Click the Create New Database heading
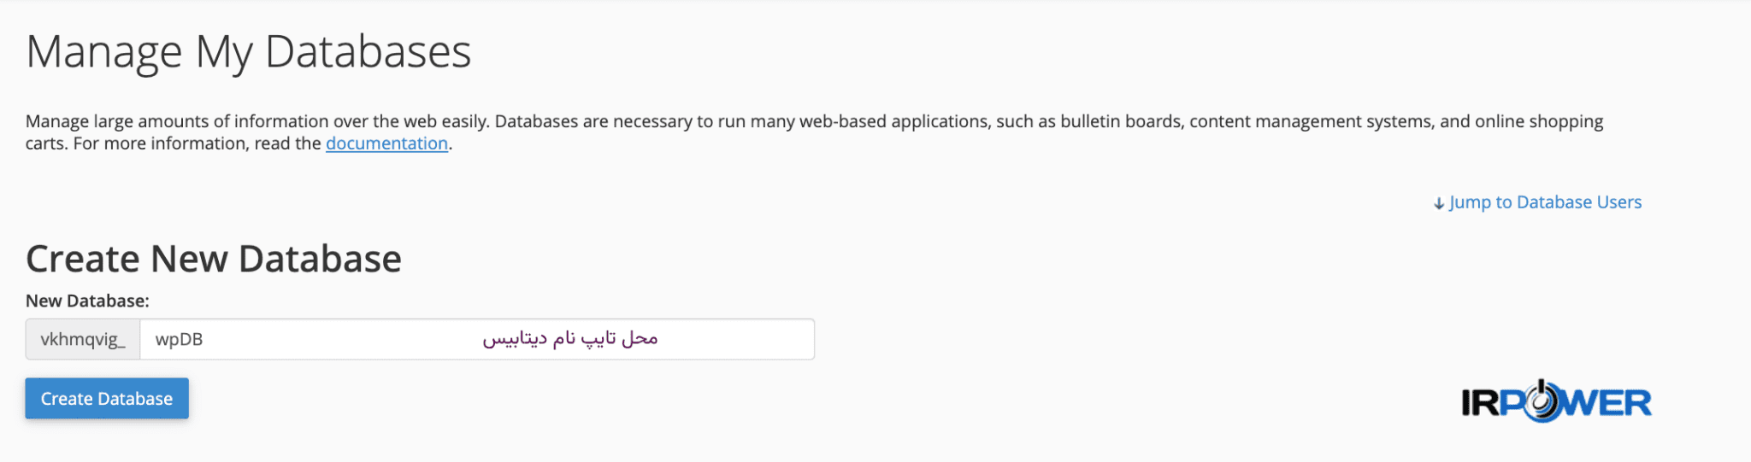Screen dimensions: 1751x462 click(214, 259)
